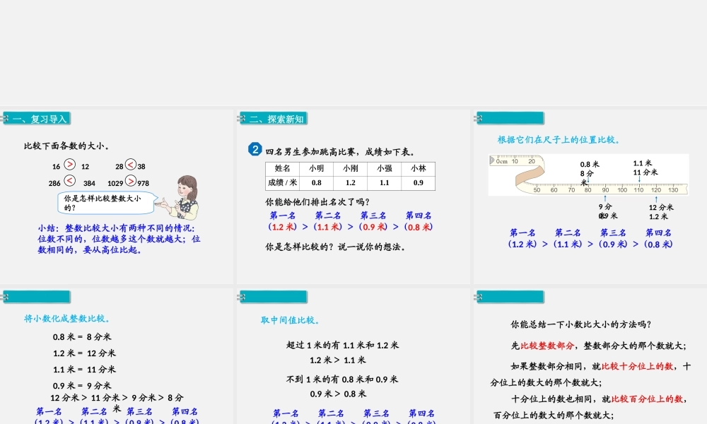Click the heading 取中间值比较
Viewport: 707px width, 424px height.
(x=291, y=320)
